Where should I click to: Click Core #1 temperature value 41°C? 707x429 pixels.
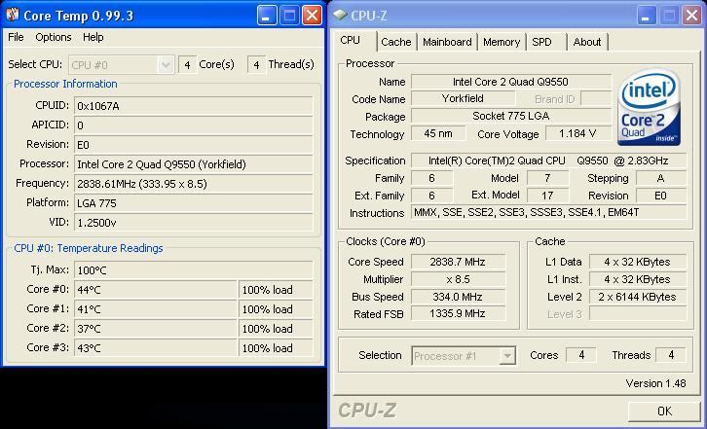pyautogui.click(x=156, y=309)
